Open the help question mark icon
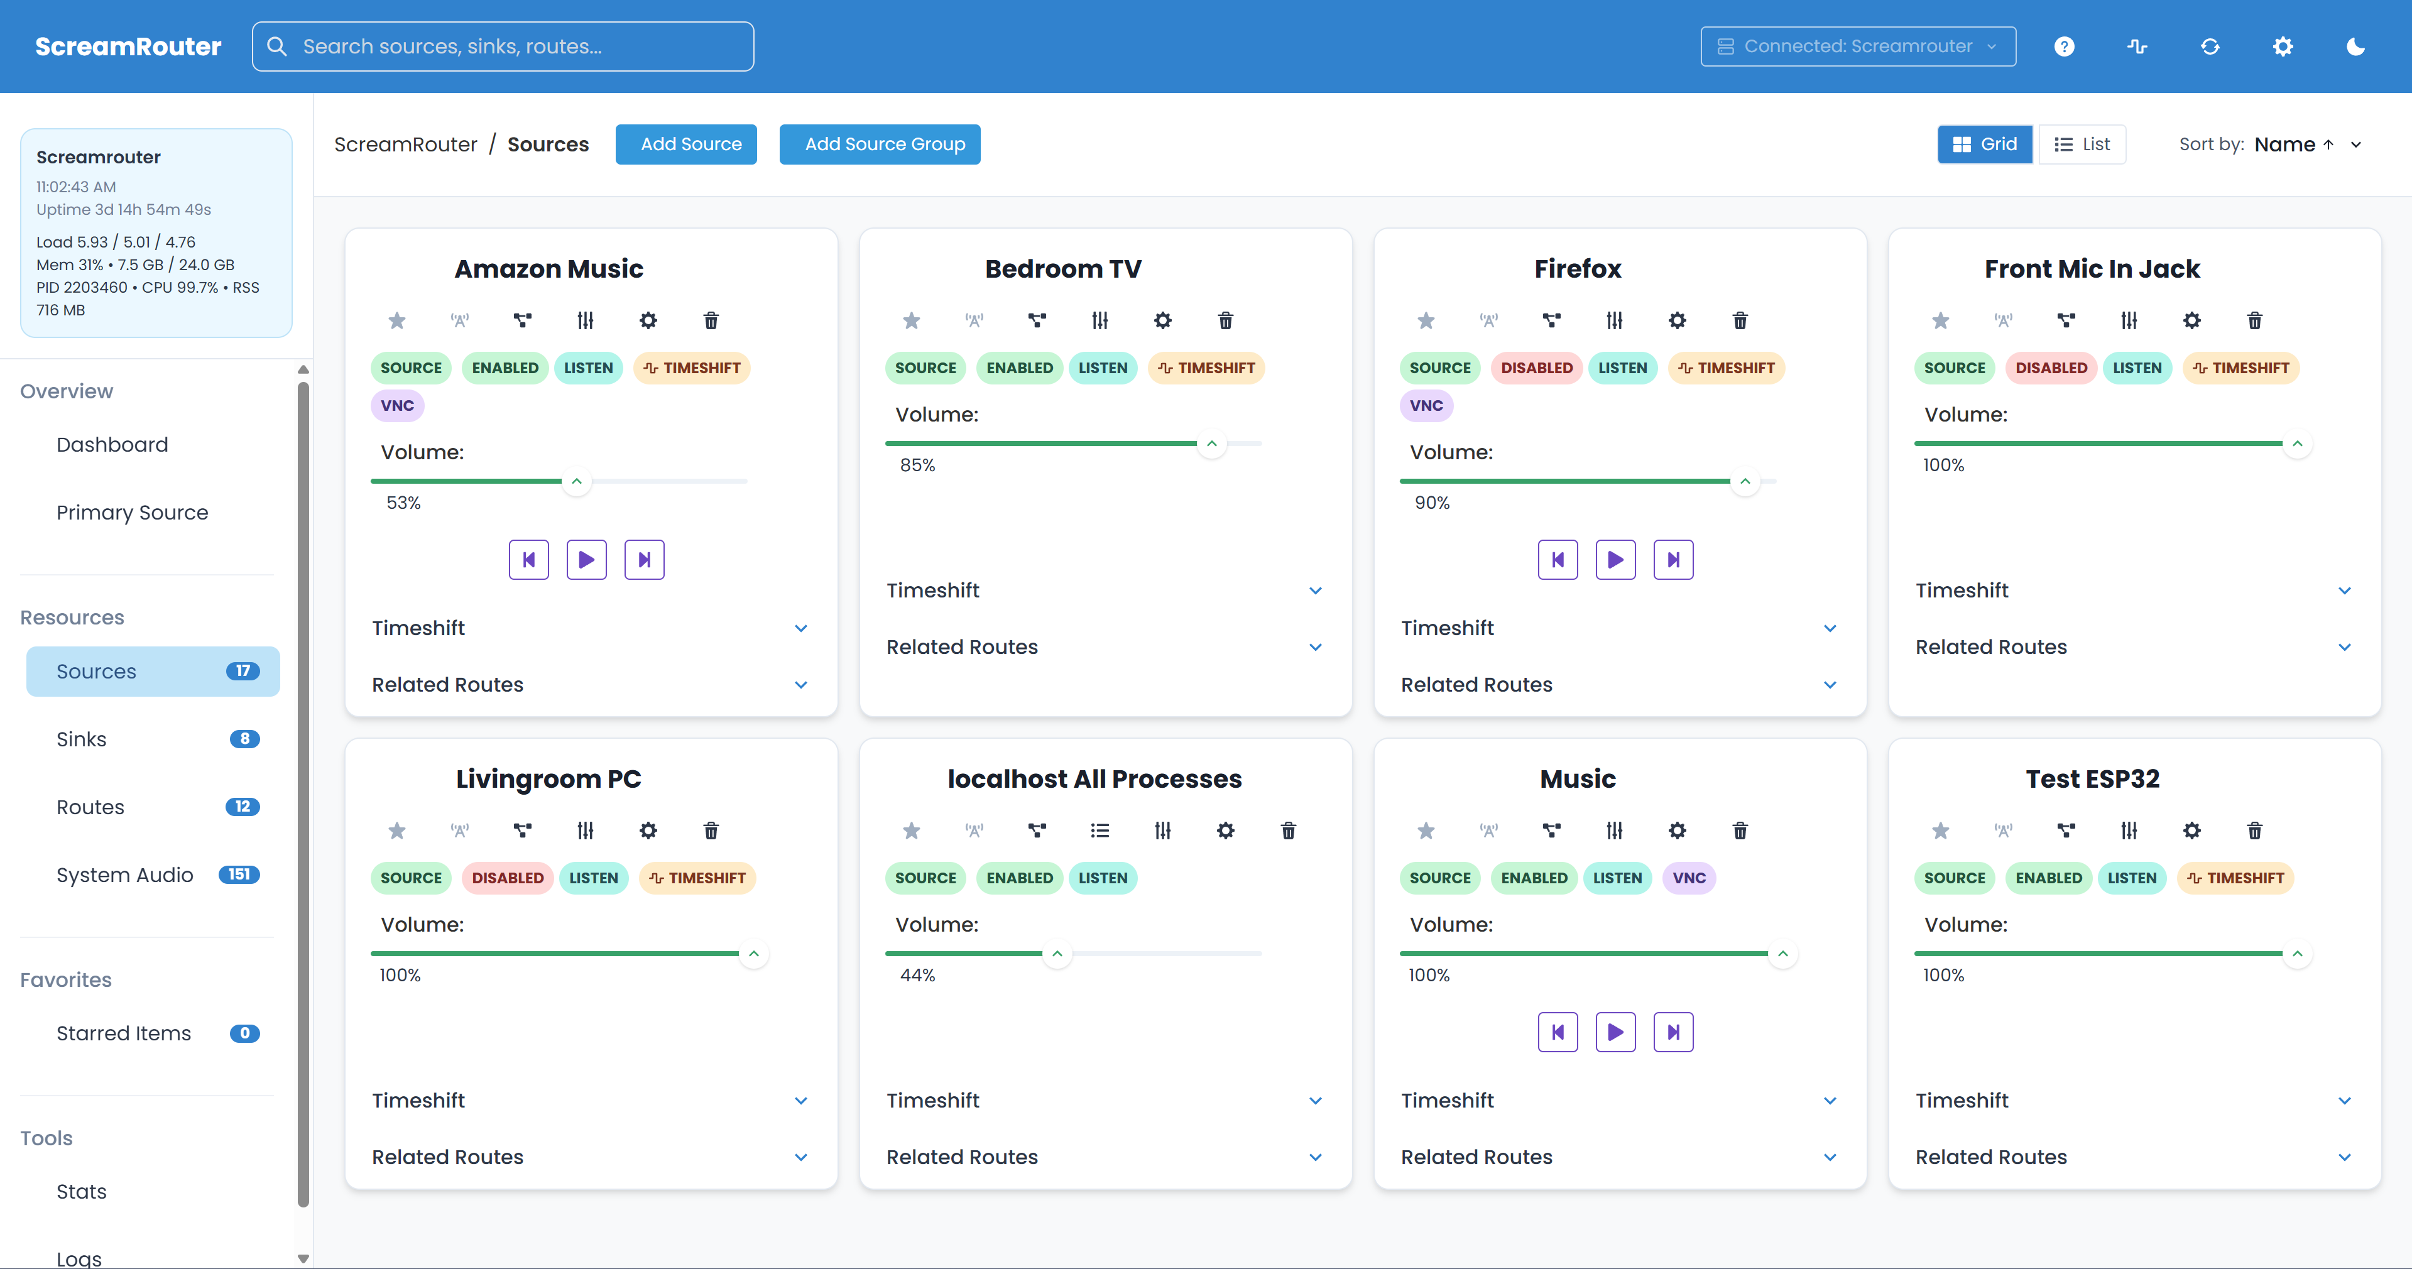Image resolution: width=2412 pixels, height=1269 pixels. click(2064, 46)
